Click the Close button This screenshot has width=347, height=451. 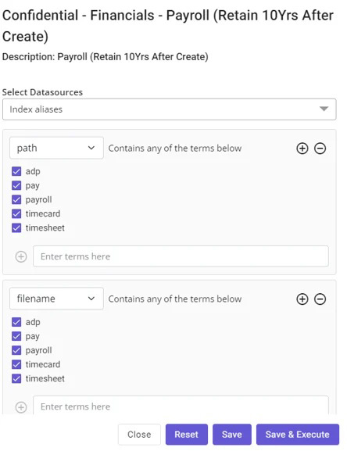pos(139,435)
